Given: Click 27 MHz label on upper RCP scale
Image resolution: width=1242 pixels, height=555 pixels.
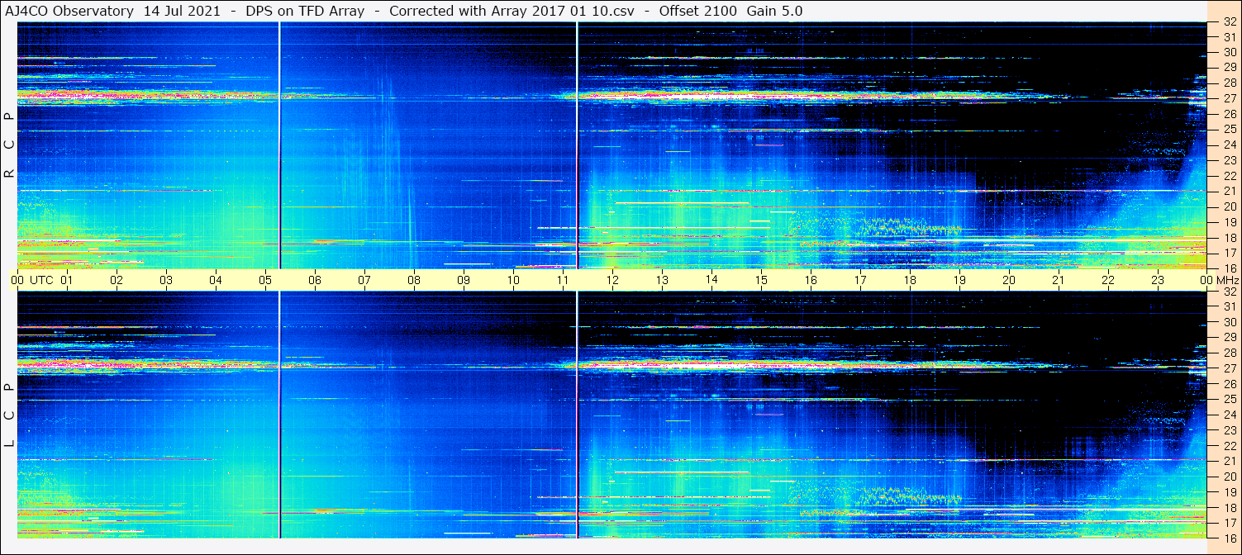Looking at the screenshot, I should [1229, 98].
